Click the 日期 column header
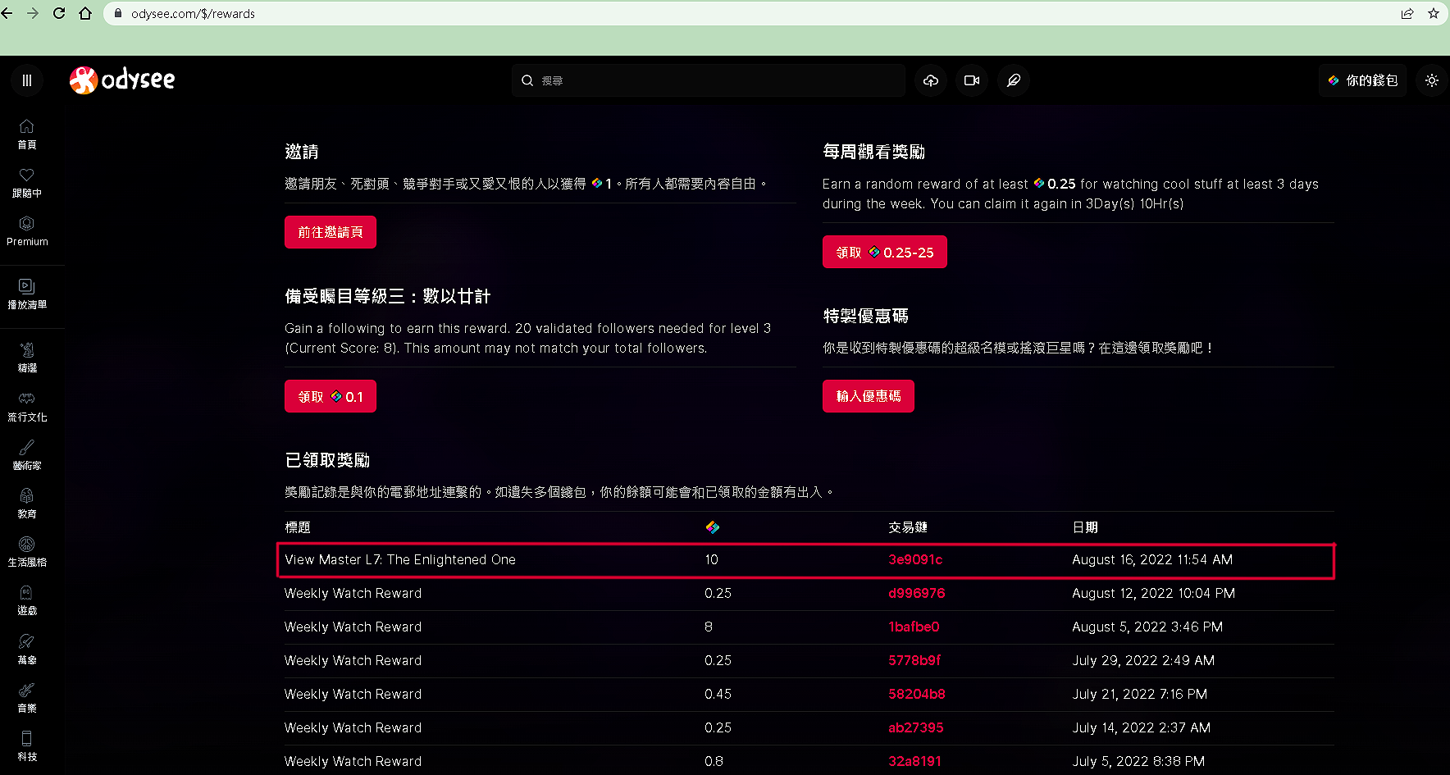Screen dimensions: 1450x775 click(1085, 527)
